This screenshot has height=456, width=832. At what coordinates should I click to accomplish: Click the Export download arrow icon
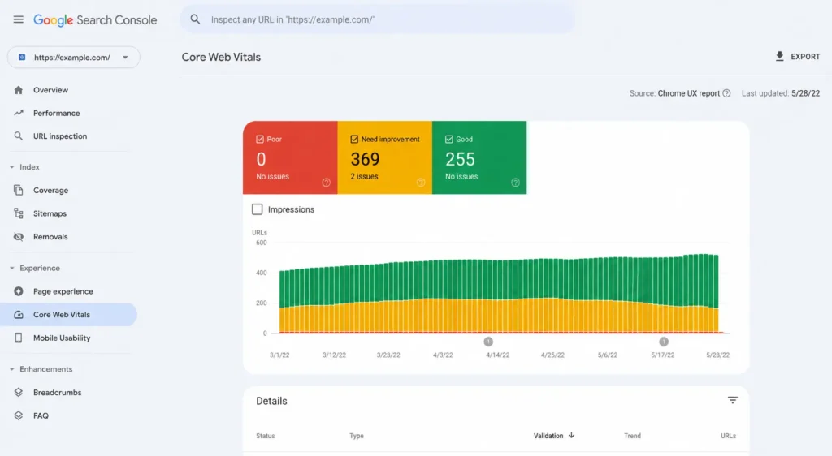779,56
